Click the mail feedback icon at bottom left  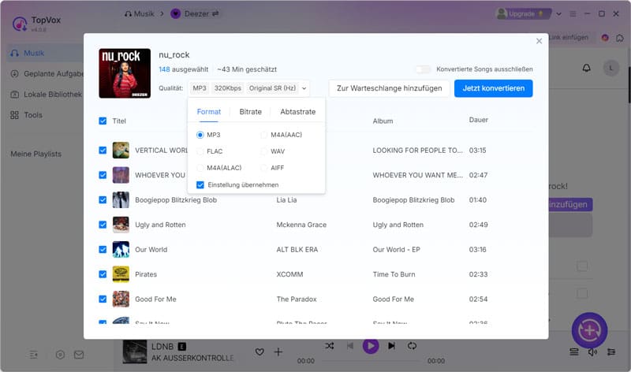point(79,355)
